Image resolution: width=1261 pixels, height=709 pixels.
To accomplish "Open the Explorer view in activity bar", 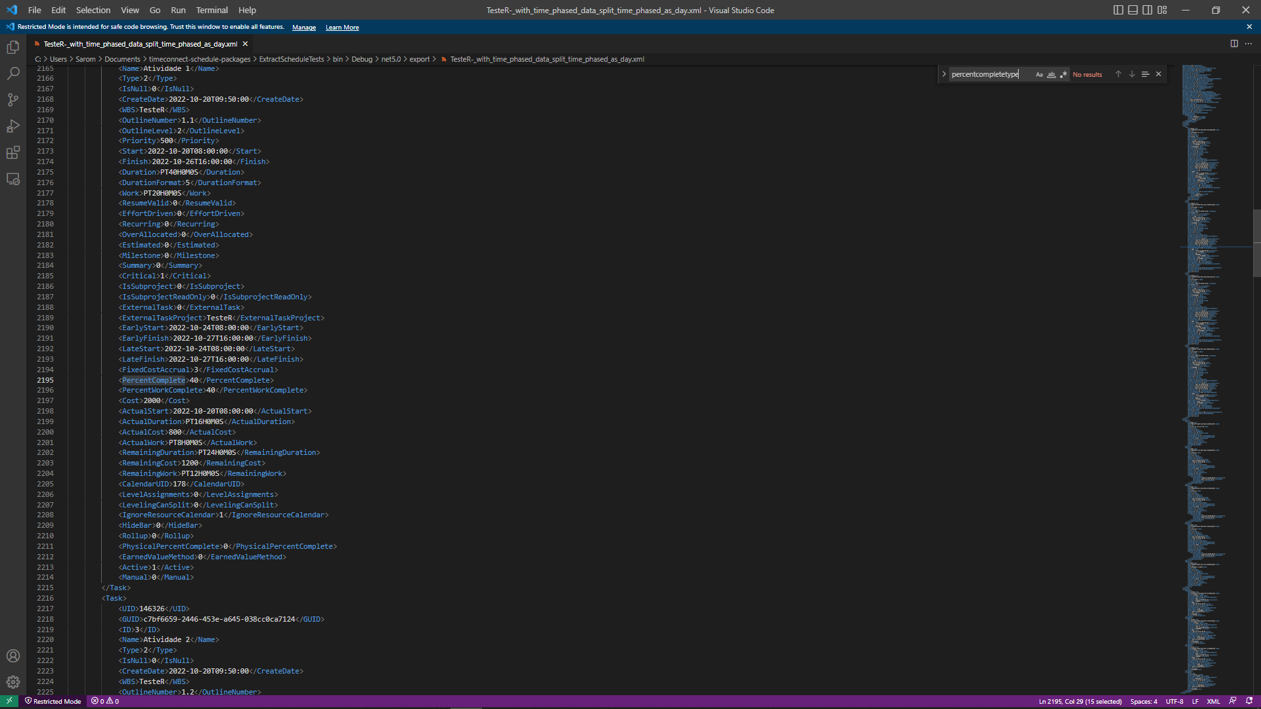I will click(13, 47).
